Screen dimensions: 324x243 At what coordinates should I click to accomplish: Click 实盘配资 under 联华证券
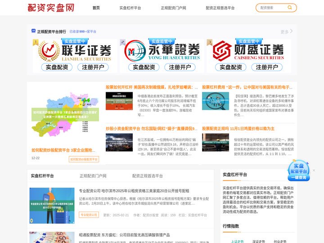pos(57,67)
